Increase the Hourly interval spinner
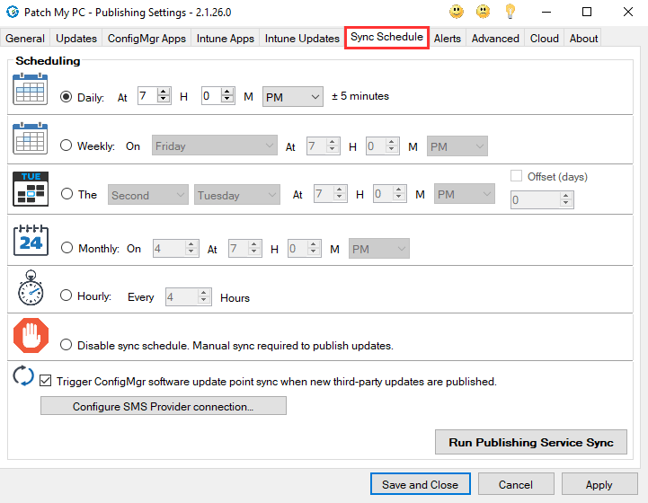Viewport: 648px width, 503px height. pos(204,293)
